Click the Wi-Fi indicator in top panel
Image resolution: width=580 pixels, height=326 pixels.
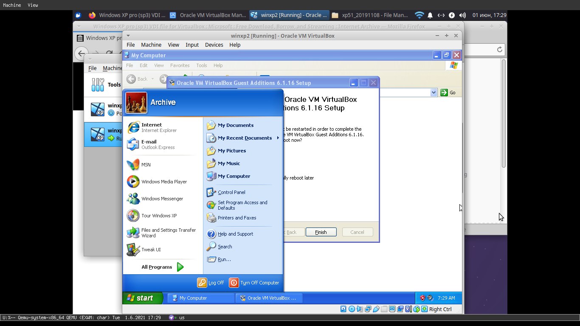[420, 15]
